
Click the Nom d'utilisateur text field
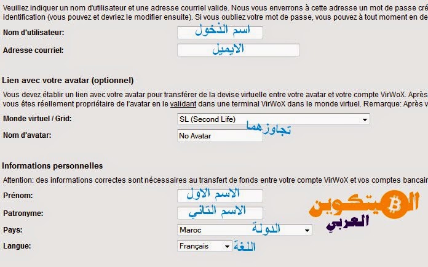point(220,33)
